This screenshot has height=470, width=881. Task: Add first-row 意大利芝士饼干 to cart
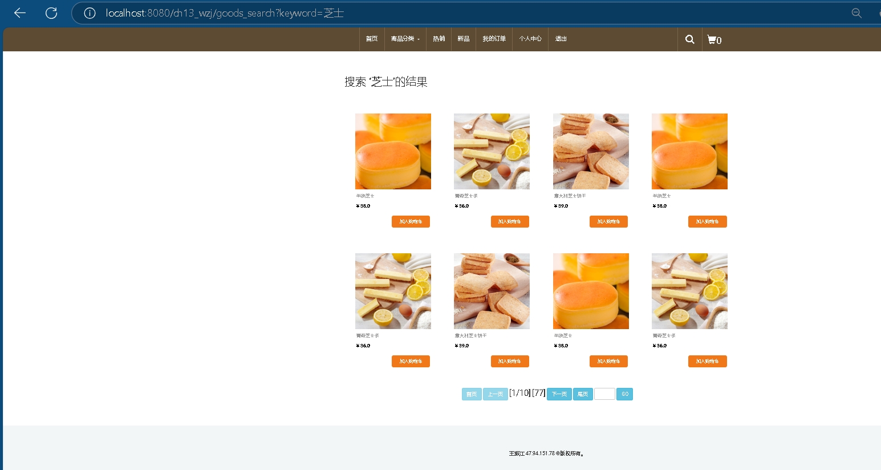(608, 221)
